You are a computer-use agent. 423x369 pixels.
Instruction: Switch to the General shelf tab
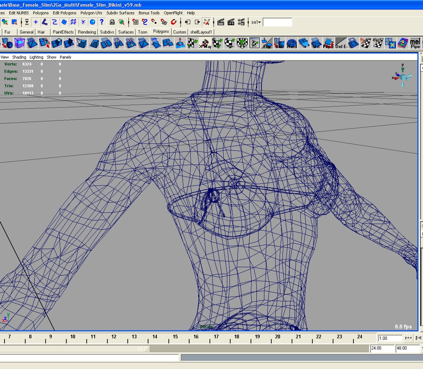pyautogui.click(x=27, y=32)
